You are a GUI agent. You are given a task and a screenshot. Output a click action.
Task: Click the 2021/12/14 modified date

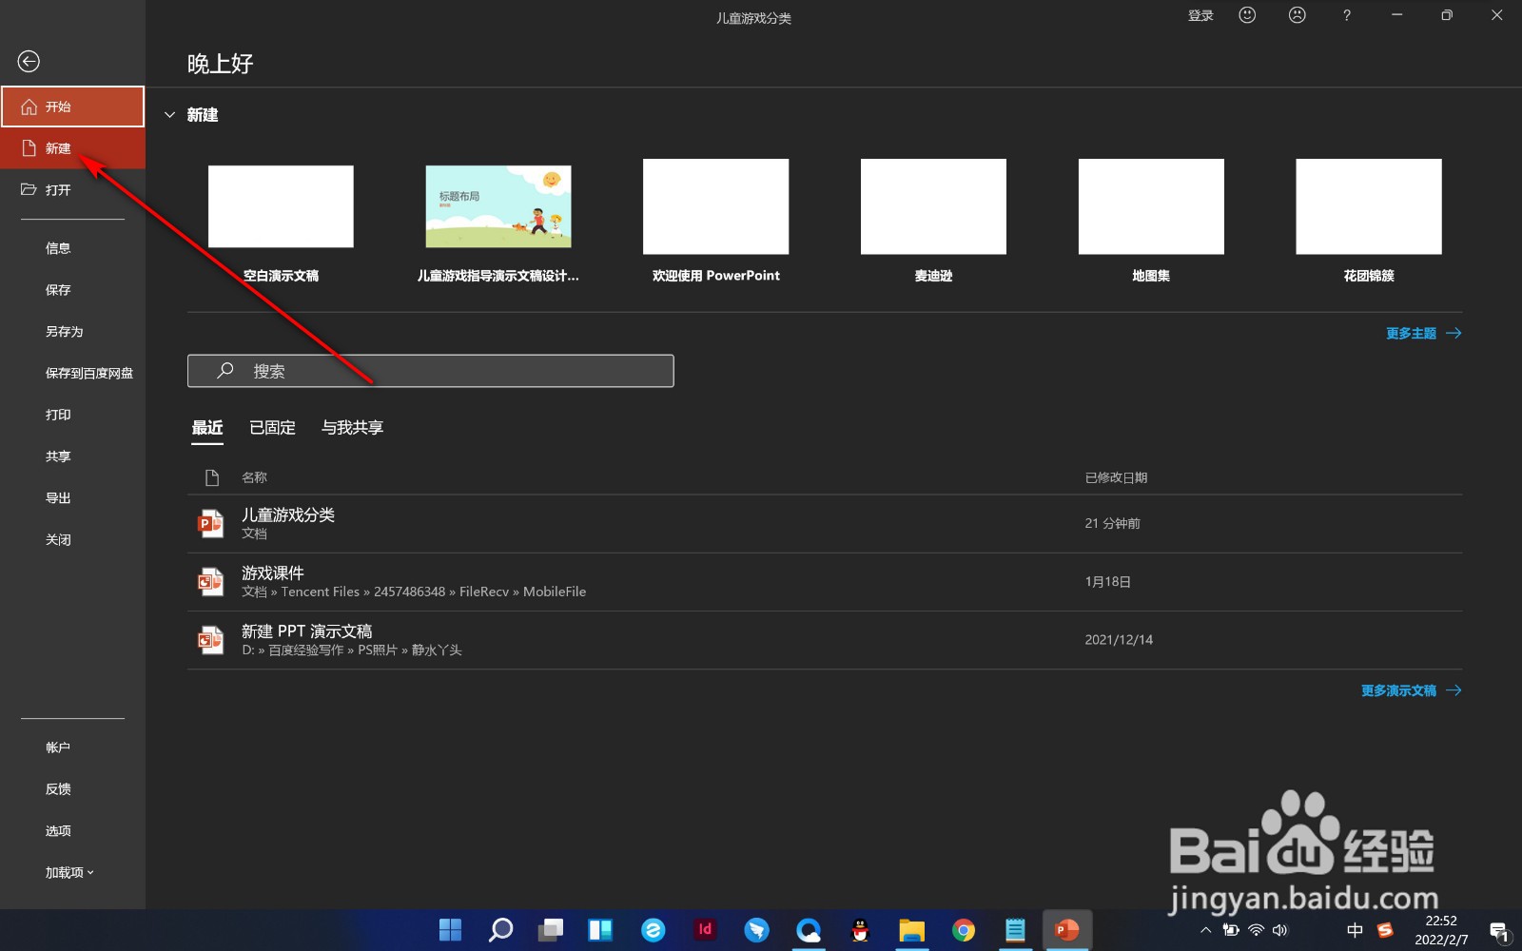[1119, 640]
